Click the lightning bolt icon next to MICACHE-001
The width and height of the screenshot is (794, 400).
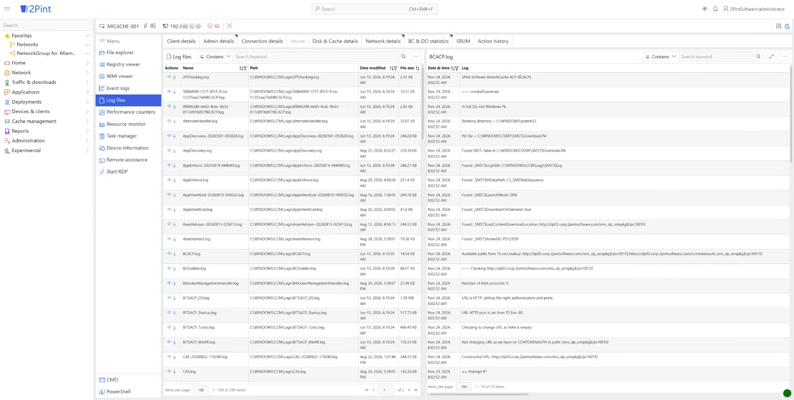145,26
